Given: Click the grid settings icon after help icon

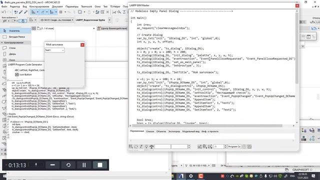Looking at the screenshot, I should point(249,146).
